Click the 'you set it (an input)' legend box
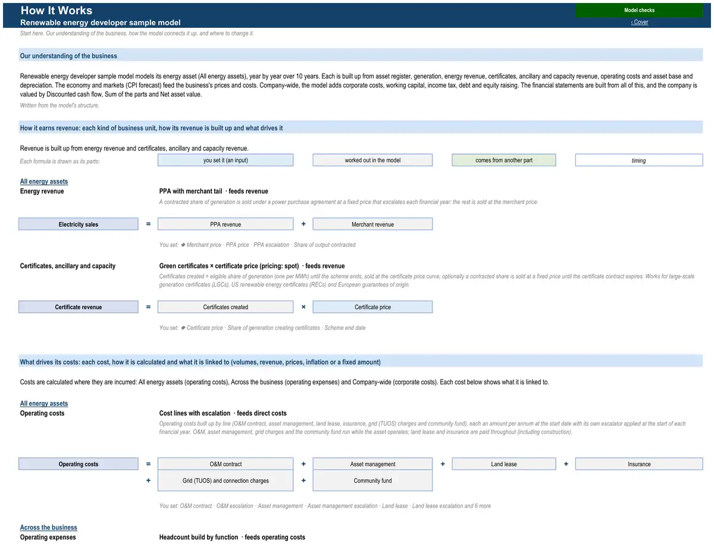The image size is (714, 544). (226, 160)
